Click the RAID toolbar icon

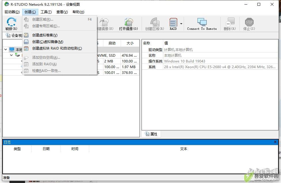point(173,24)
